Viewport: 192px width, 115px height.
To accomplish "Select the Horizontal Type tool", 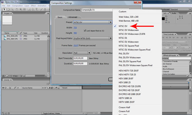I will pyautogui.click(x=37, y=9).
